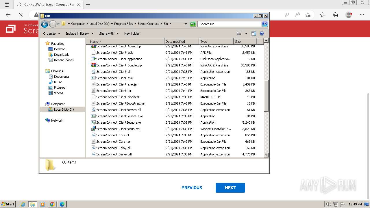Open Music library

tap(58, 82)
